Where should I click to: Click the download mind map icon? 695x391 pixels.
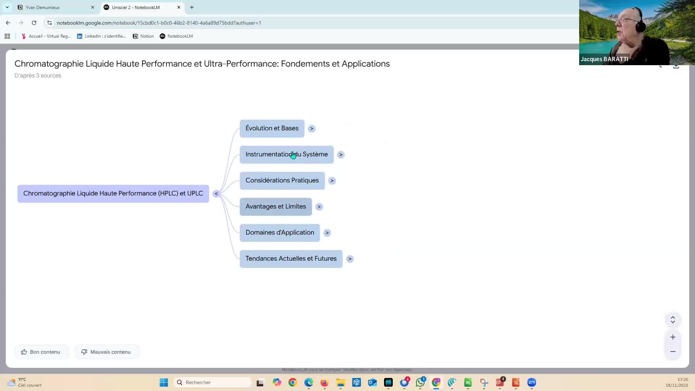click(x=676, y=67)
